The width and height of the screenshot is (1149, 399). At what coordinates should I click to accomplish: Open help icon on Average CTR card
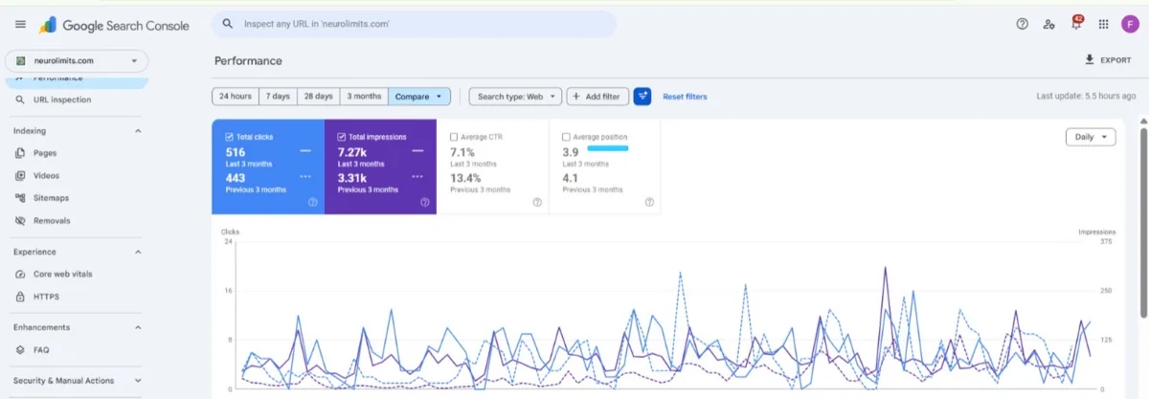[537, 202]
